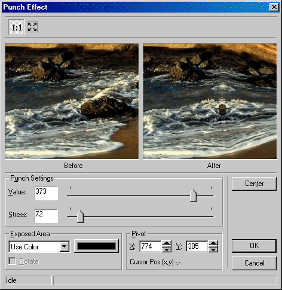Click the Pivot X field showing 774

(151, 246)
